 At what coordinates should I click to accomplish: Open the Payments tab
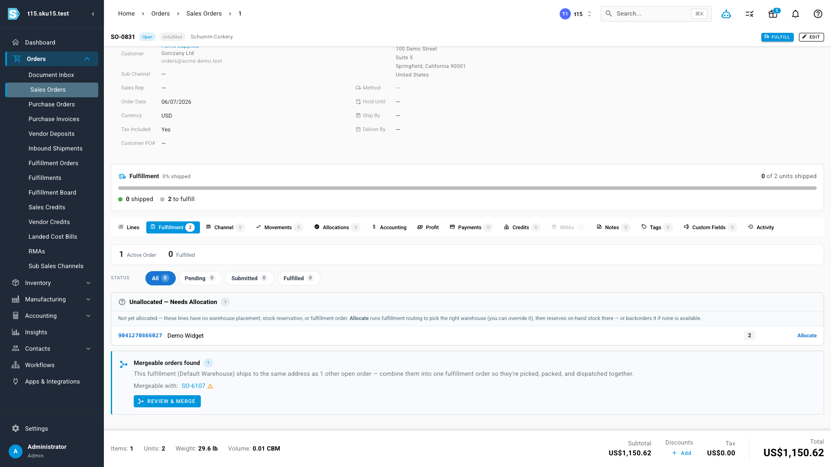tap(471, 227)
